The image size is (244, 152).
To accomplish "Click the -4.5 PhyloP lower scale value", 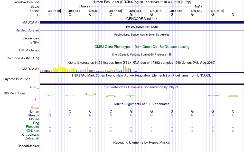I will 33,100.
